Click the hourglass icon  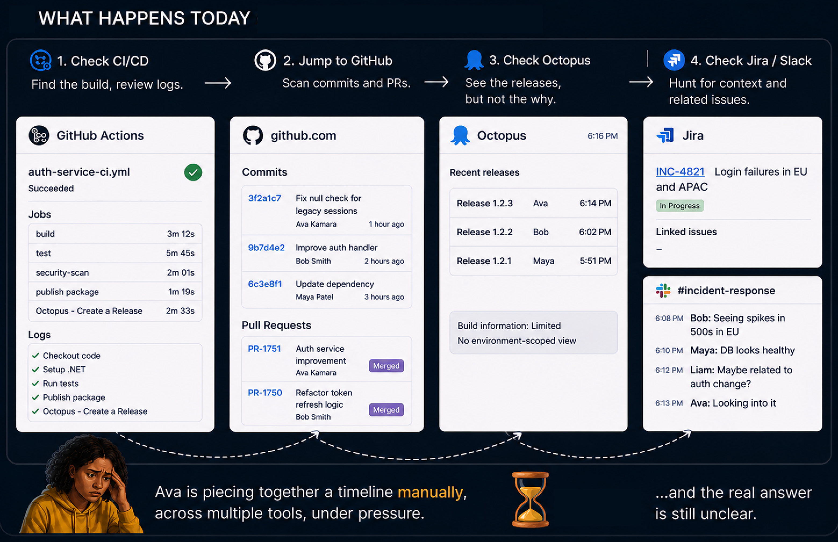(530, 499)
